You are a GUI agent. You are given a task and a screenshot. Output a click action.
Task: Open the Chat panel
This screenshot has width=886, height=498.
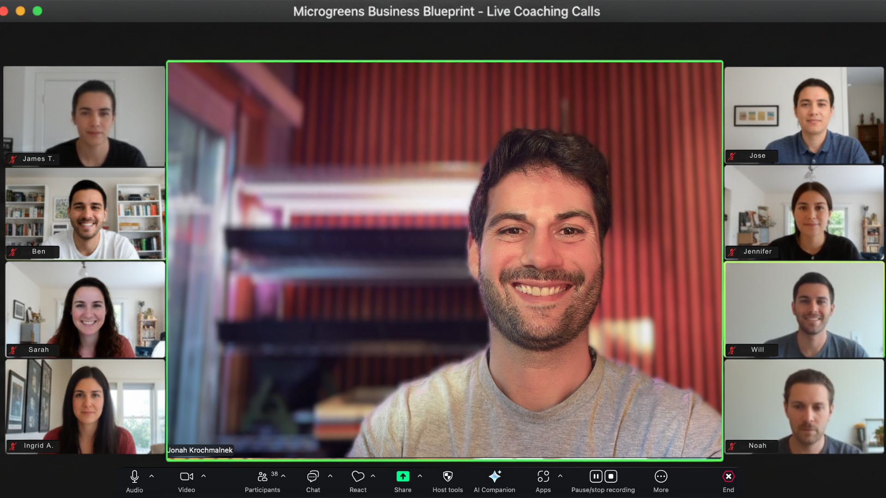313,476
